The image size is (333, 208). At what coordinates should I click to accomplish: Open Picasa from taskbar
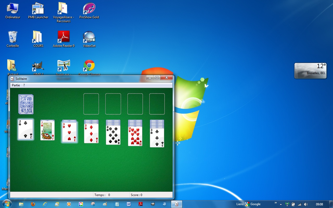[x=81, y=204]
